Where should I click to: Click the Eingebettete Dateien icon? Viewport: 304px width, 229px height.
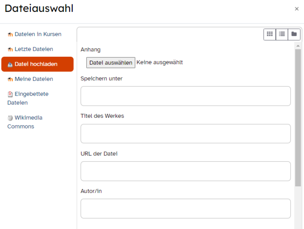pos(10,94)
